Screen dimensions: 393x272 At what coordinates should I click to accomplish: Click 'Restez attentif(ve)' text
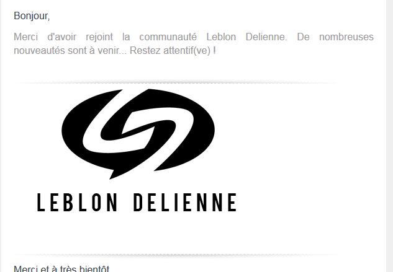pyautogui.click(x=170, y=51)
